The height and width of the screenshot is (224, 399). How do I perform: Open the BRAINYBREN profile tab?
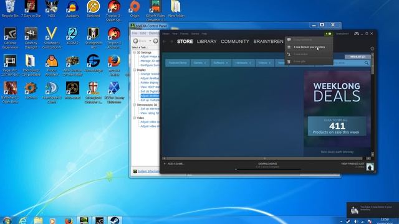pyautogui.click(x=268, y=42)
